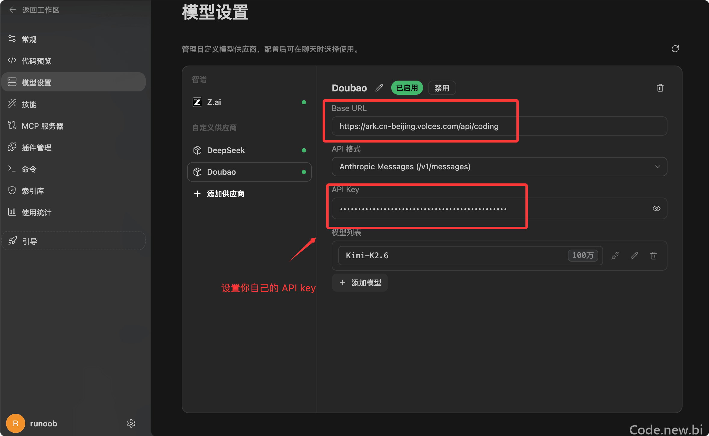The height and width of the screenshot is (436, 709).
Task: Click the magic wand icon beside 技能
Action: tap(12, 103)
